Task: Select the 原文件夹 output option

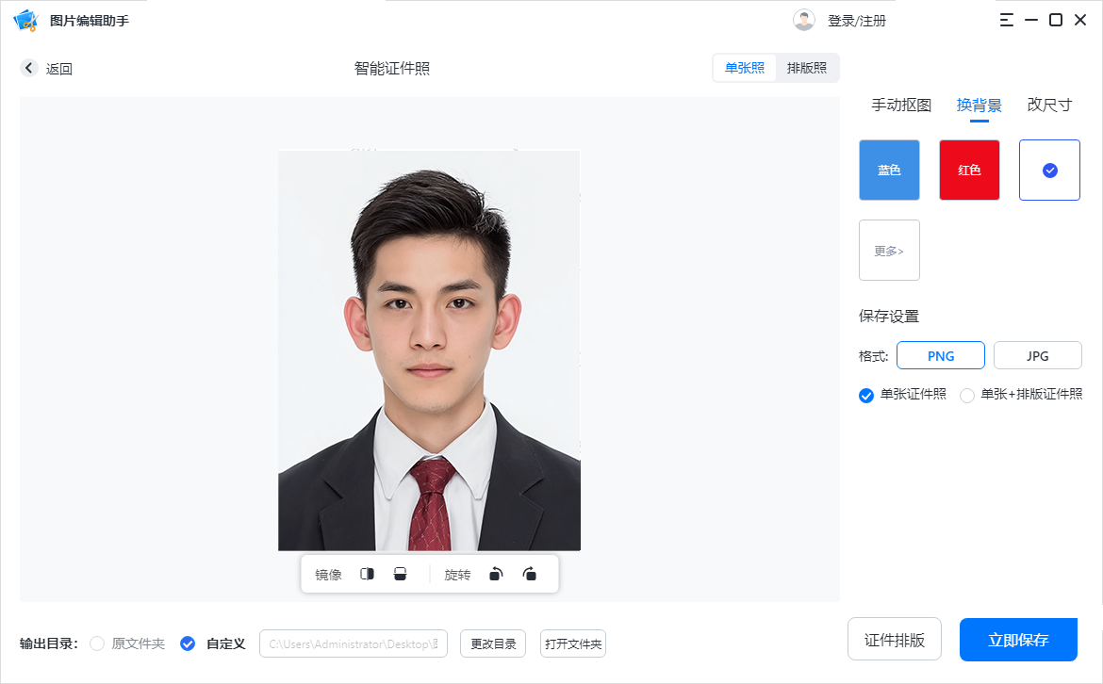Action: (97, 643)
